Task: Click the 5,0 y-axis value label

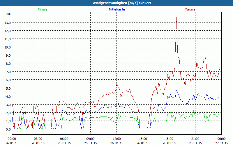Action: pyautogui.click(x=7, y=88)
